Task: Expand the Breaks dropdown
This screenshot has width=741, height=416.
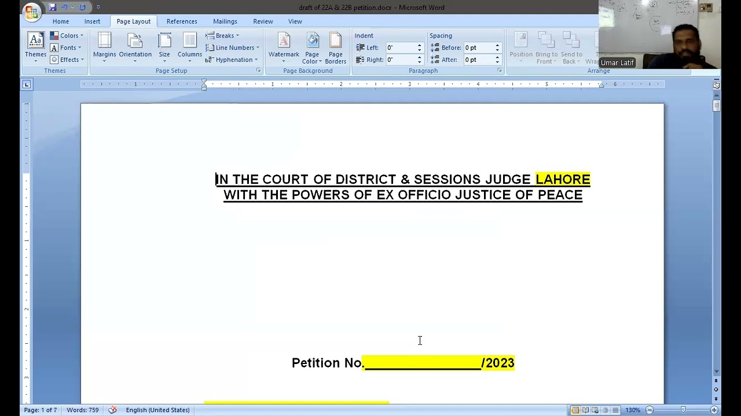Action: coord(222,36)
